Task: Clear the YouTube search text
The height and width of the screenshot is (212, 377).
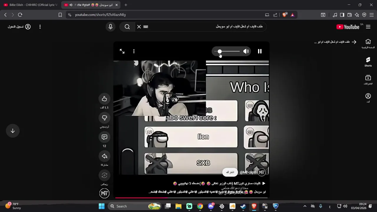Action: tap(139, 27)
